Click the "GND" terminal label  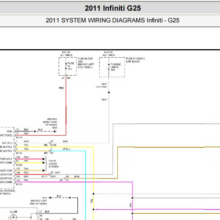point(10,131)
